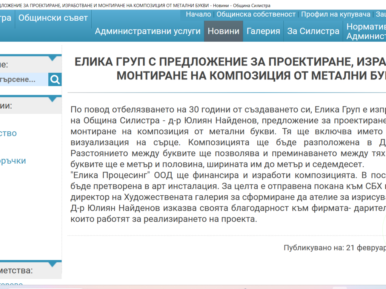Click the paragraph line starting "По повод отбелязването"
This screenshot has height=289, width=386.
[x=228, y=110]
